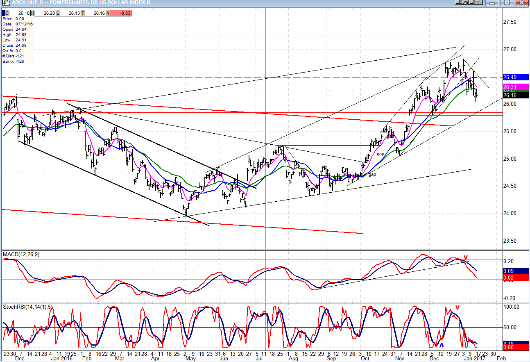Viewport: 530px width, 362px height.
Task: Click the blue caret marker on StochRSI
Action: click(441, 343)
